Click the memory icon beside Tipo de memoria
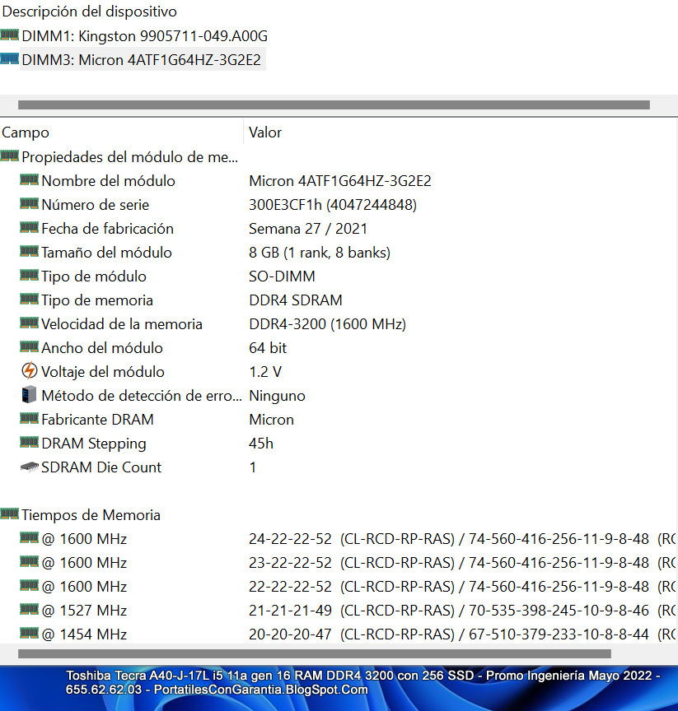Screen dimensions: 678x711 point(30,300)
